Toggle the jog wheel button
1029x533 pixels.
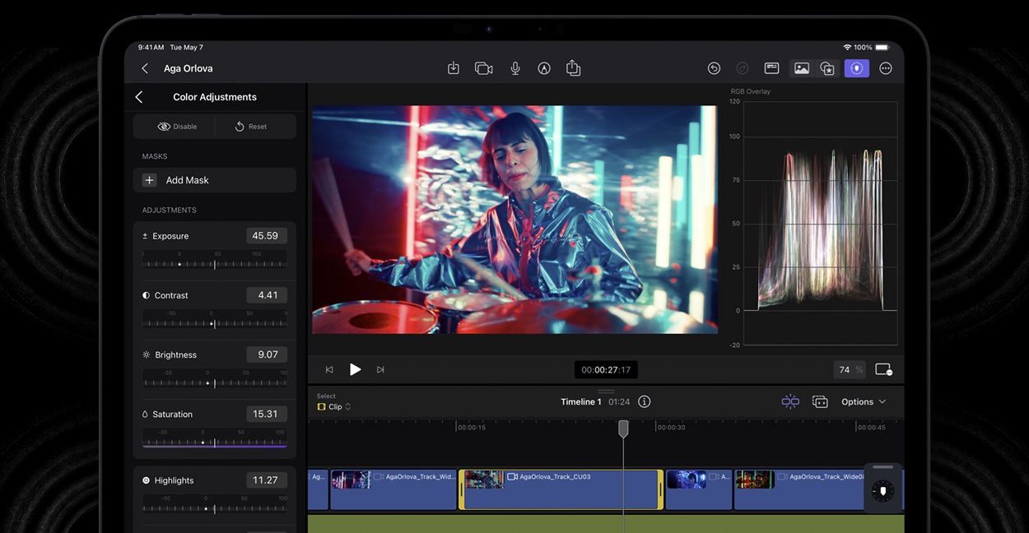click(x=883, y=492)
